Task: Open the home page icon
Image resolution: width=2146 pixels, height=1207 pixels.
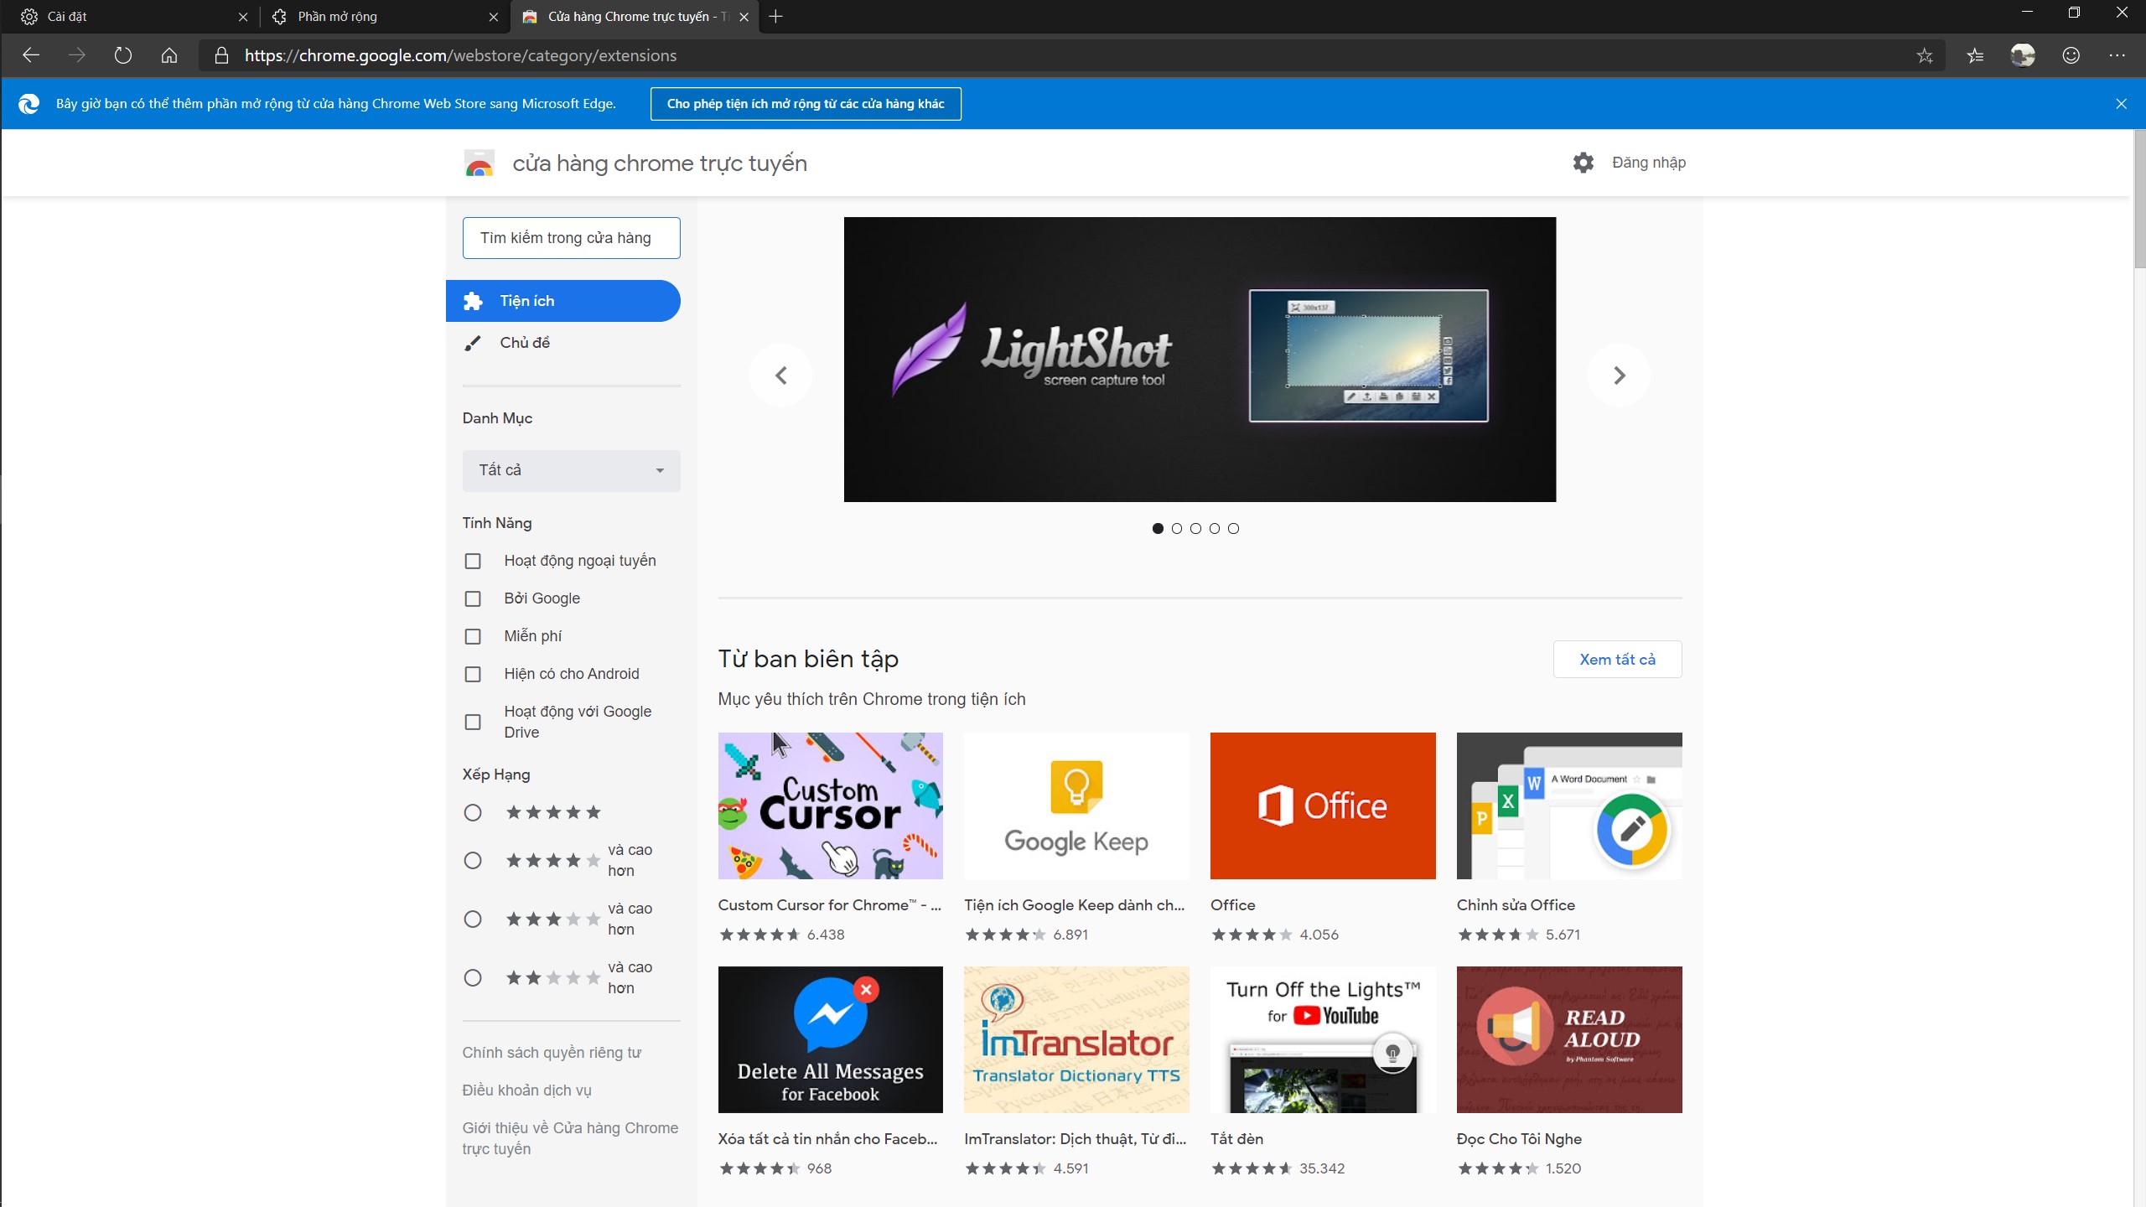Action: (169, 55)
